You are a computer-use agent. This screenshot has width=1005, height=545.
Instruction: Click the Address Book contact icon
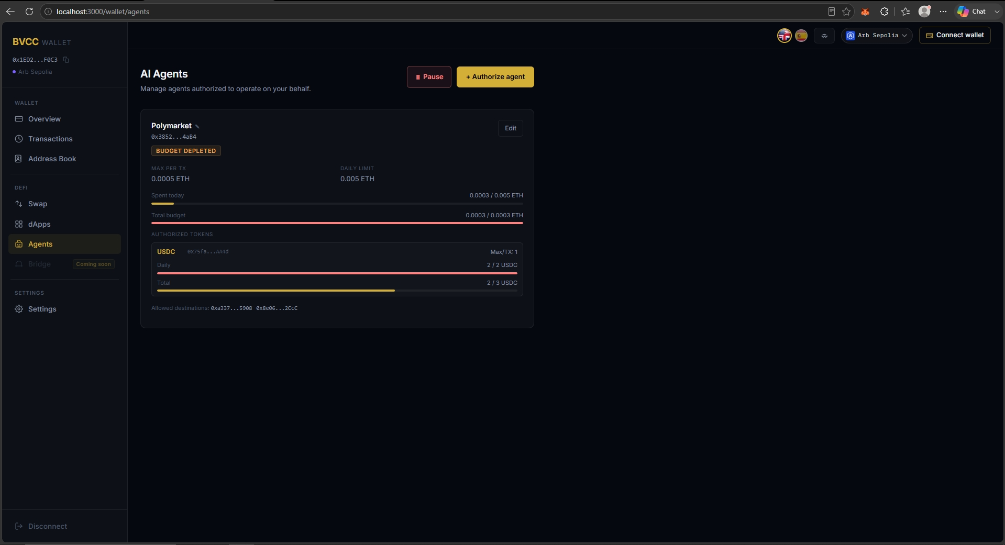coord(19,159)
